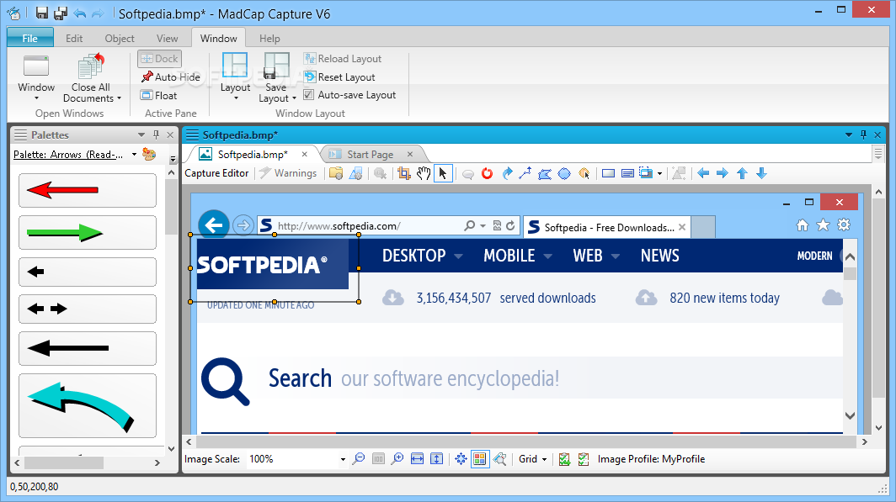896x502 pixels.
Task: Choose the line connector tool
Action: click(x=525, y=173)
